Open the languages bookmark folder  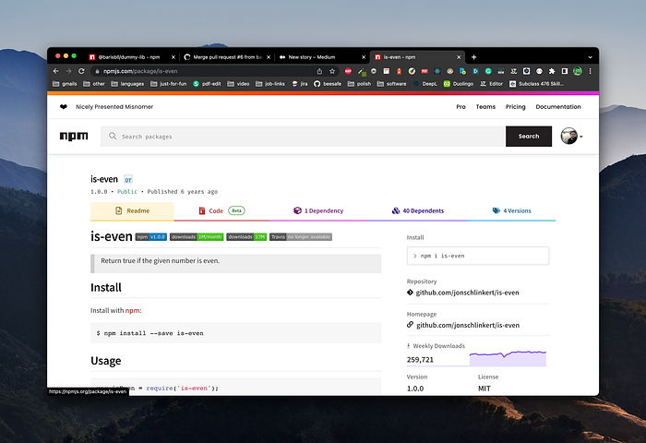tap(127, 84)
